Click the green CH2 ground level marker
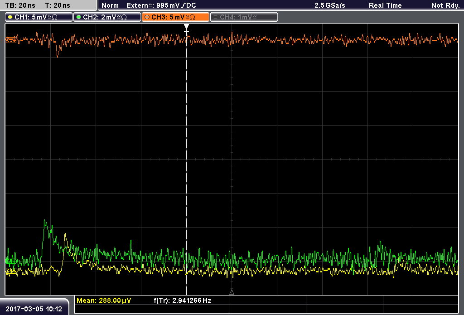 11,261
